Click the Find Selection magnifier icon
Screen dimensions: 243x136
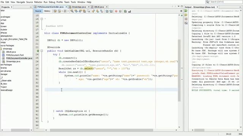(72, 11)
